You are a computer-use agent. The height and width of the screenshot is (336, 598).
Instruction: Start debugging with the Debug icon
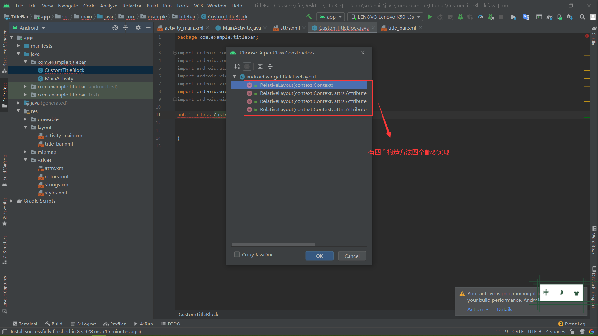coord(460,17)
